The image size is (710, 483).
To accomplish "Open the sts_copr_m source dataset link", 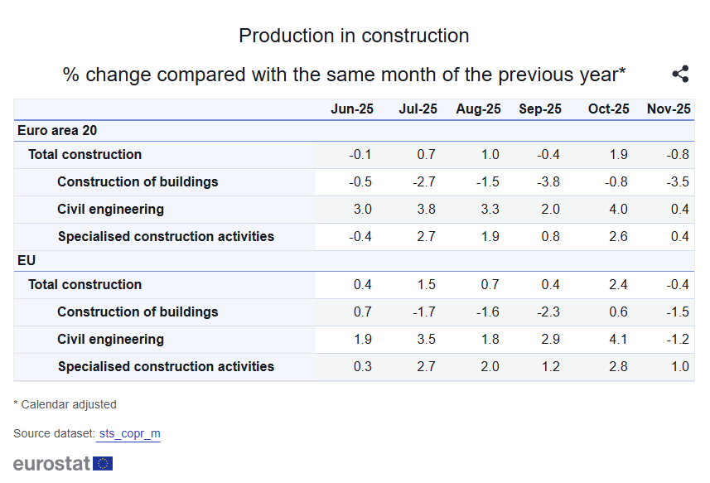I will (128, 434).
